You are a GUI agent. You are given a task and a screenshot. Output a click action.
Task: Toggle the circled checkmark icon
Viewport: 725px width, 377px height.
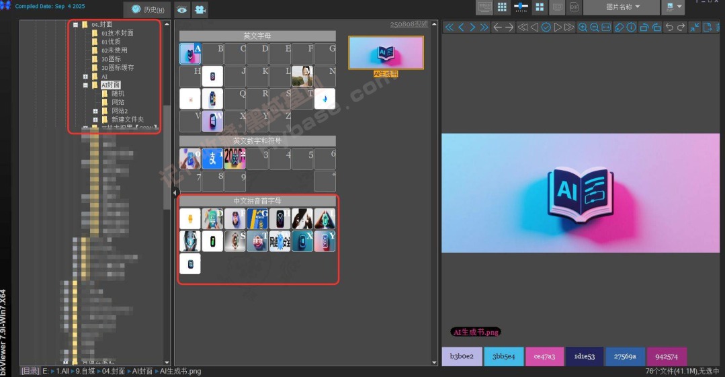(546, 28)
